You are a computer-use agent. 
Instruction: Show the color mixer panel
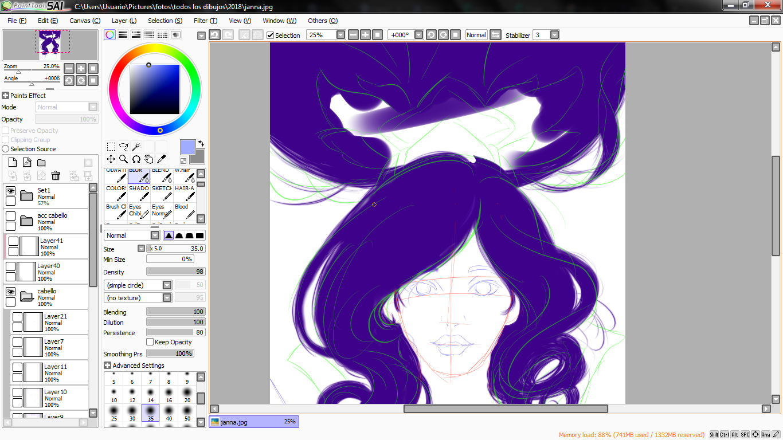pos(149,35)
